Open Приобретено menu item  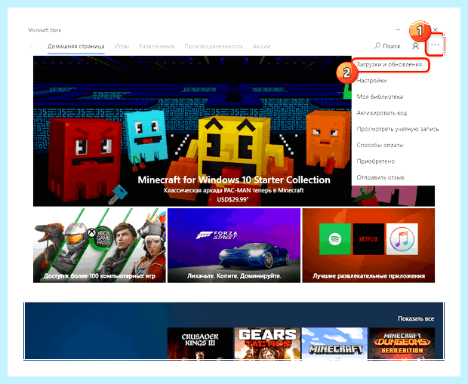pos(375,161)
